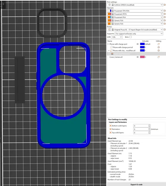Enable the Brim checkbox
Screen dimensions: 166x186
tap(130, 37)
